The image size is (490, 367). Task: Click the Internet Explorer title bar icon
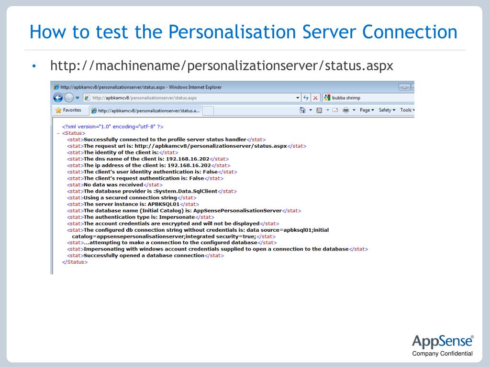click(x=56, y=87)
